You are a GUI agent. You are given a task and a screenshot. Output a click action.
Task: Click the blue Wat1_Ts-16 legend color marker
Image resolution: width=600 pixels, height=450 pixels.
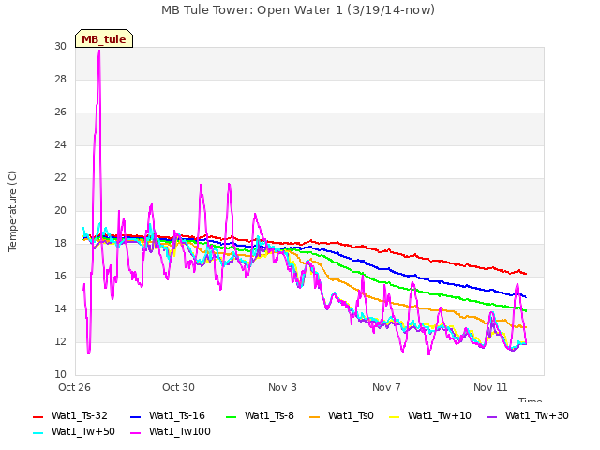135,416
